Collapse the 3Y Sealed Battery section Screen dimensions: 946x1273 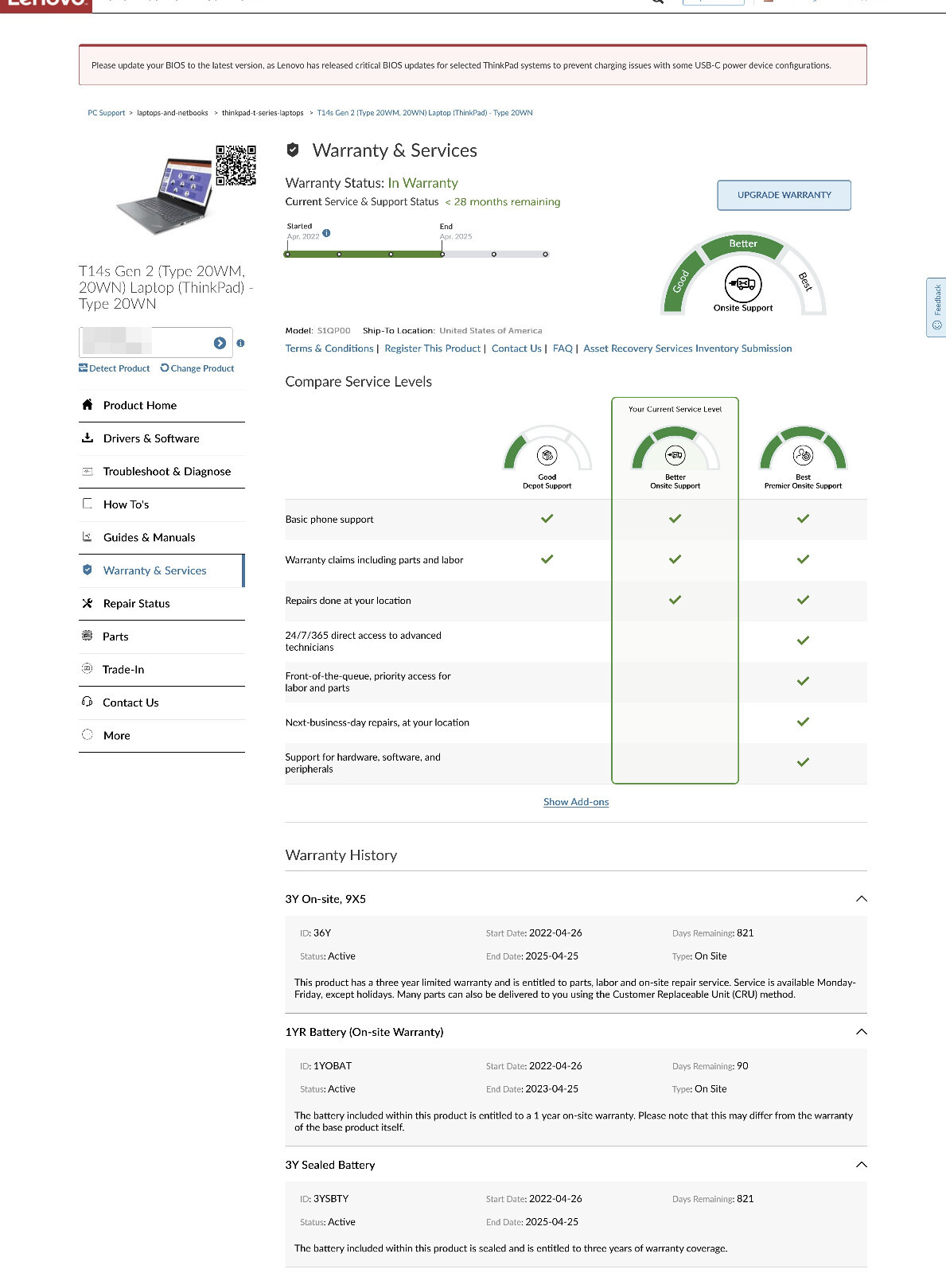click(x=861, y=1165)
